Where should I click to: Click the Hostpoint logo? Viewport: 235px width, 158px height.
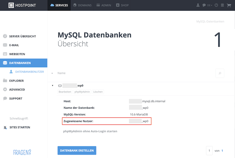click(22, 5)
